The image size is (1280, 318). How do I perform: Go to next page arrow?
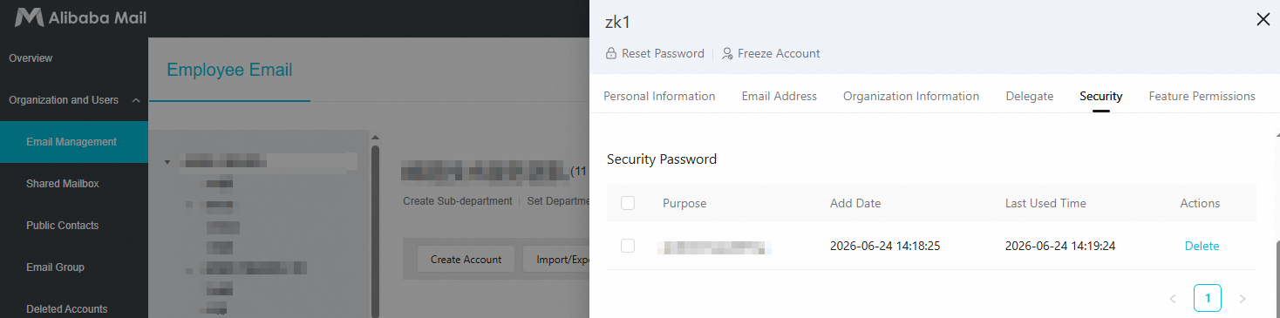(x=1243, y=299)
